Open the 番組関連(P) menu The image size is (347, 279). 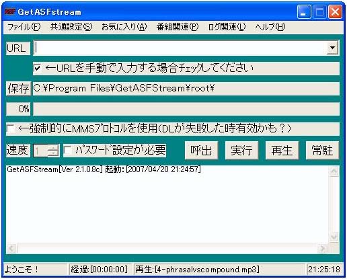[178, 27]
